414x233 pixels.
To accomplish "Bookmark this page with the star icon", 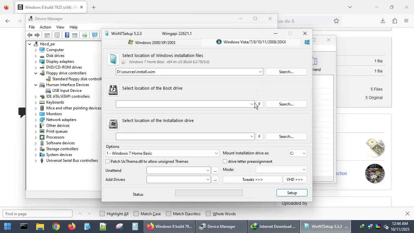I will click(336, 21).
